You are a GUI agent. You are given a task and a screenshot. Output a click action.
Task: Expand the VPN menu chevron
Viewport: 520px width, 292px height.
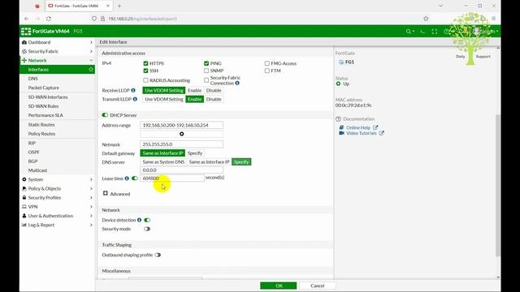[x=91, y=207]
